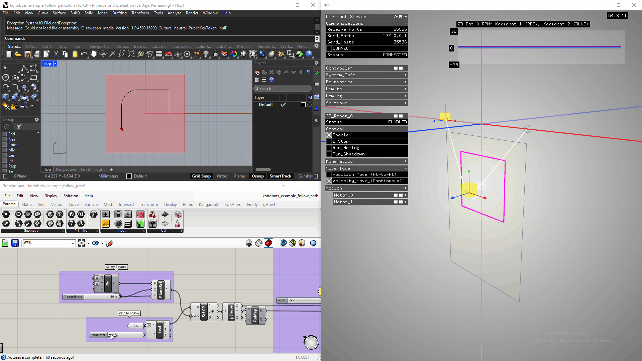Click the Layers panel gear settings icon
The width and height of the screenshot is (642, 361).
point(317,63)
